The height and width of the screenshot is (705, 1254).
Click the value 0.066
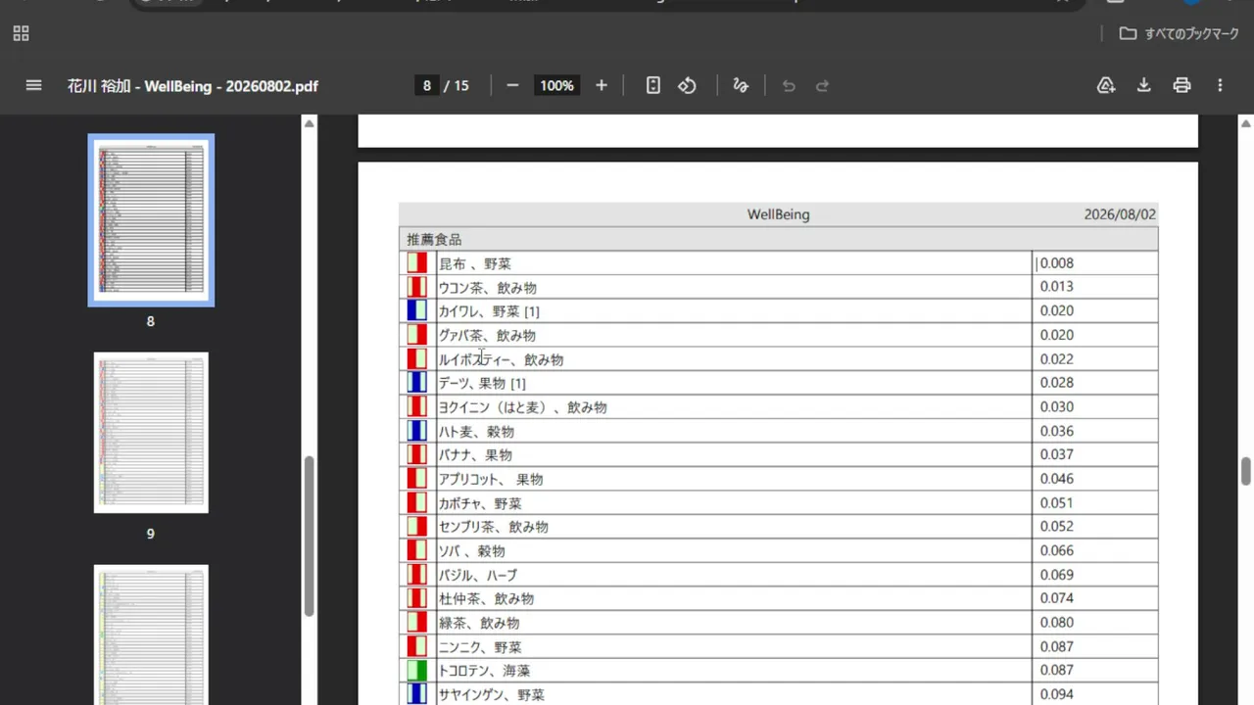1056,550
